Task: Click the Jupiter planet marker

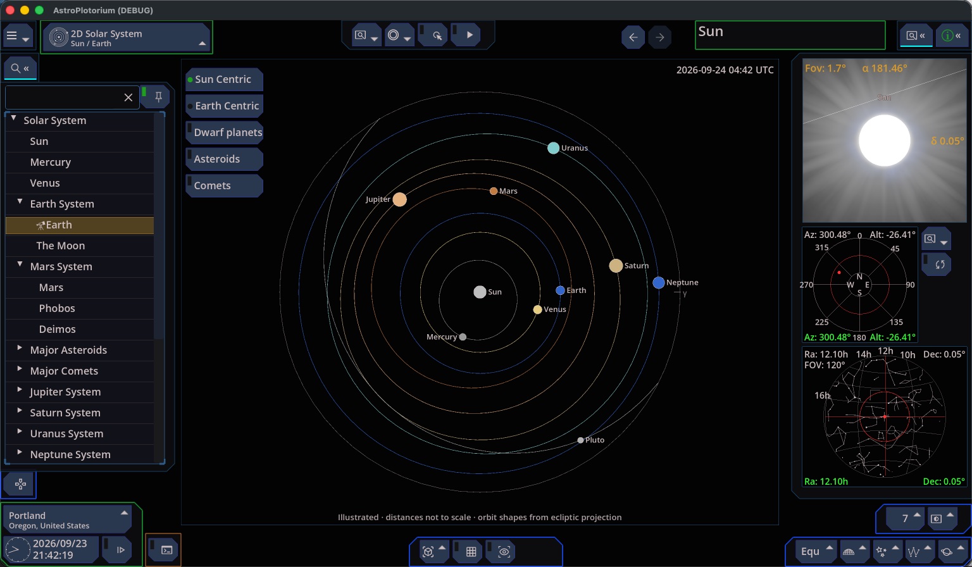Action: [x=399, y=199]
